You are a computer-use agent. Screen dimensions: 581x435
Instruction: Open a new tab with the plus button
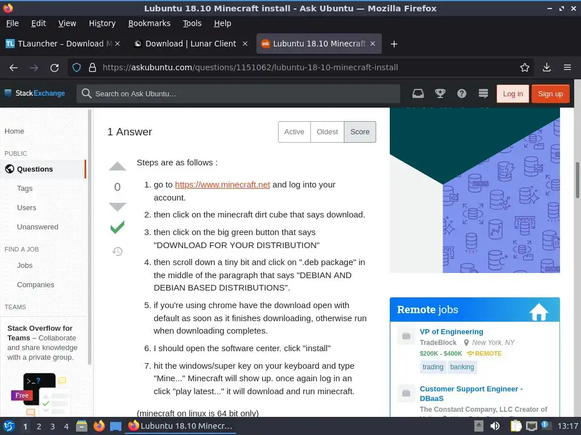point(394,44)
